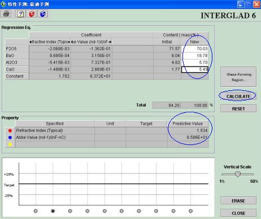Click the red book icon in the toolbar
261x219 pixels.
coord(32,14)
